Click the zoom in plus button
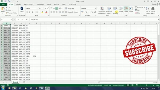The image size is (160, 90). tap(153, 85)
